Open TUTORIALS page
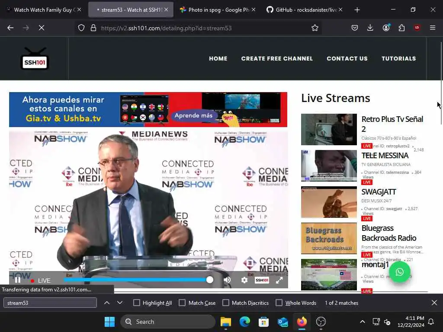This screenshot has width=443, height=332. click(x=398, y=58)
